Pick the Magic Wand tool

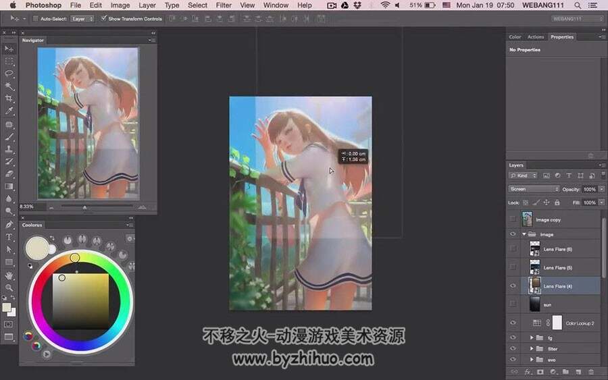tap(9, 86)
